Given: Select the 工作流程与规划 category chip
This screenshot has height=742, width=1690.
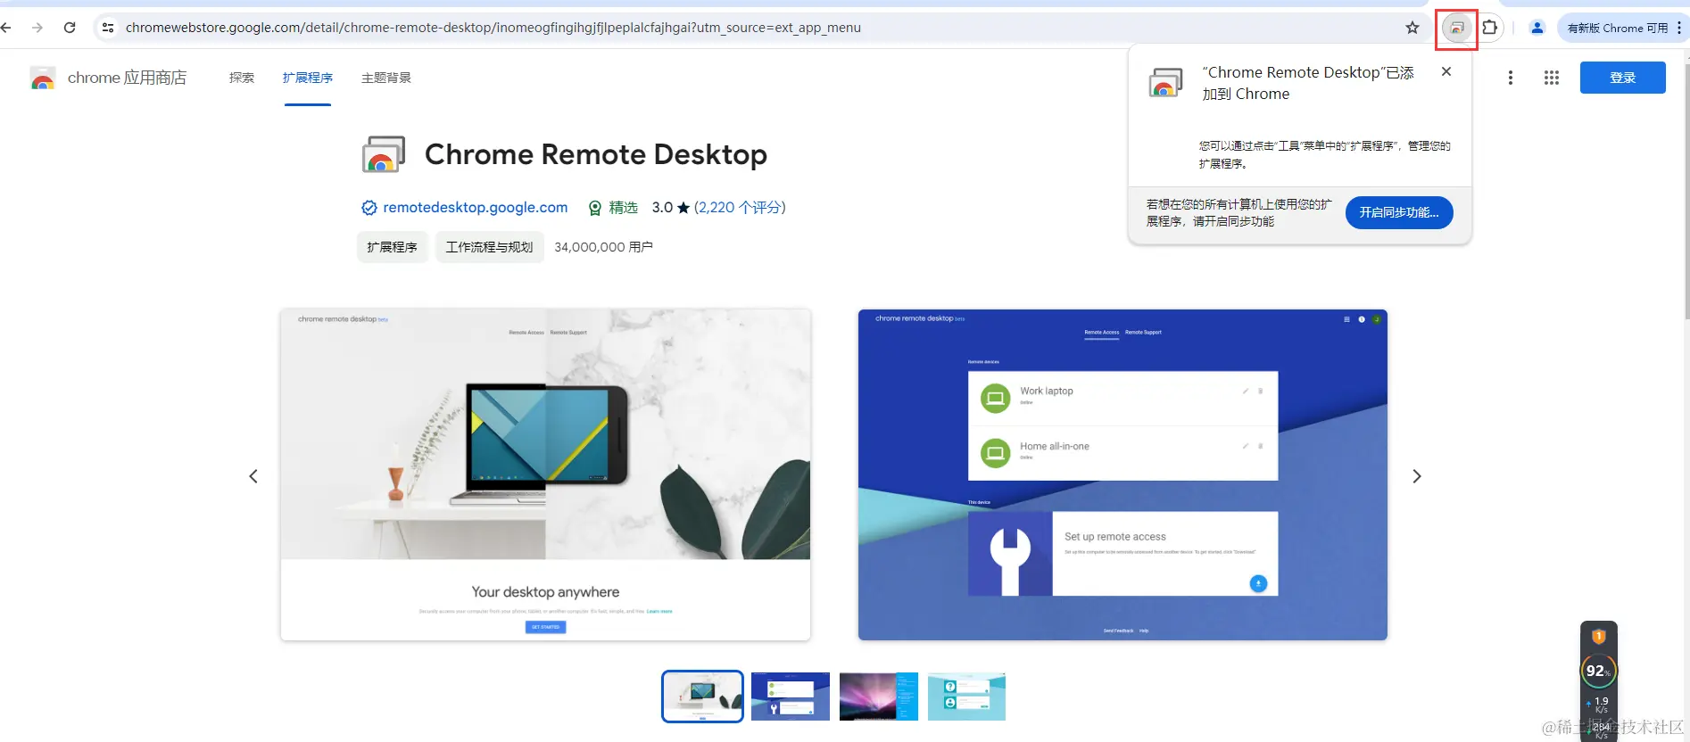Looking at the screenshot, I should [490, 247].
